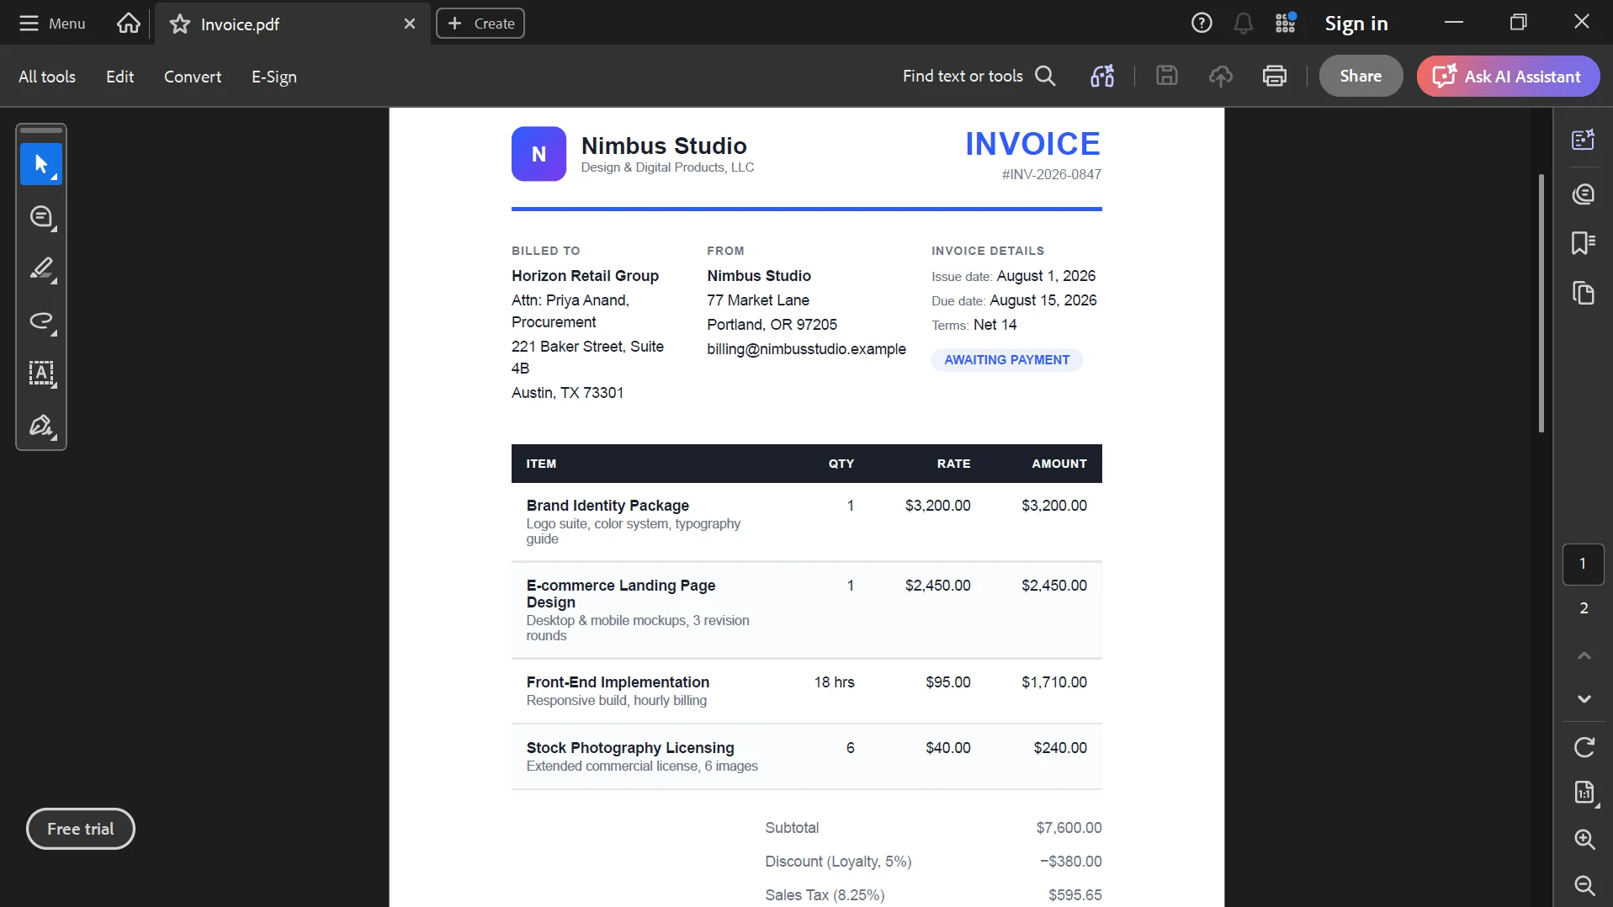Image resolution: width=1613 pixels, height=907 pixels.
Task: Click the Horizon Retail Group name
Action: [585, 276]
